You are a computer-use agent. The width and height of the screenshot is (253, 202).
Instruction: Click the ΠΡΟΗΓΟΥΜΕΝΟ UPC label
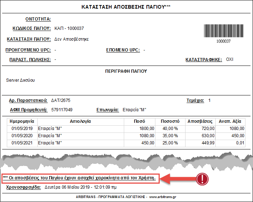28,50
